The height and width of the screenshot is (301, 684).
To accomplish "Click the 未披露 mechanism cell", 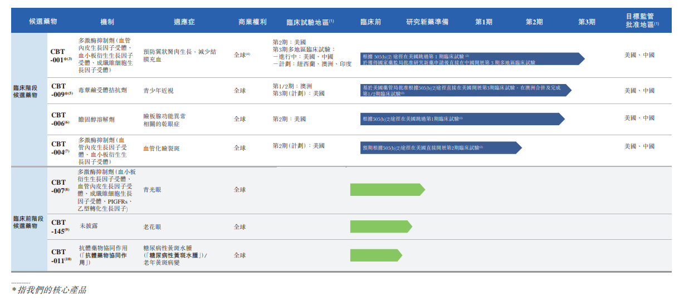I will pyautogui.click(x=89, y=226).
